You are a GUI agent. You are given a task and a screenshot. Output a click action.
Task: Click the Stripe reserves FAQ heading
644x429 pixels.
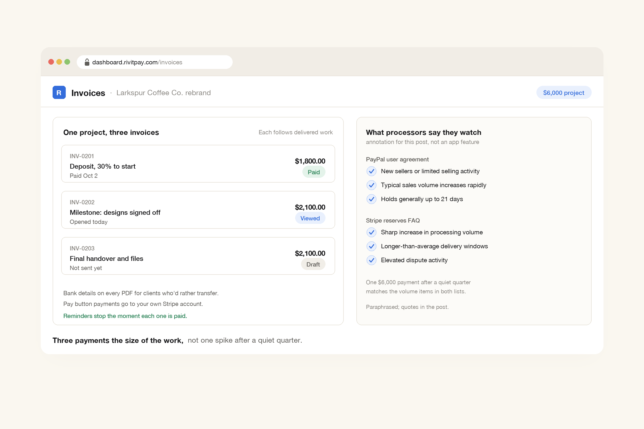tap(393, 220)
